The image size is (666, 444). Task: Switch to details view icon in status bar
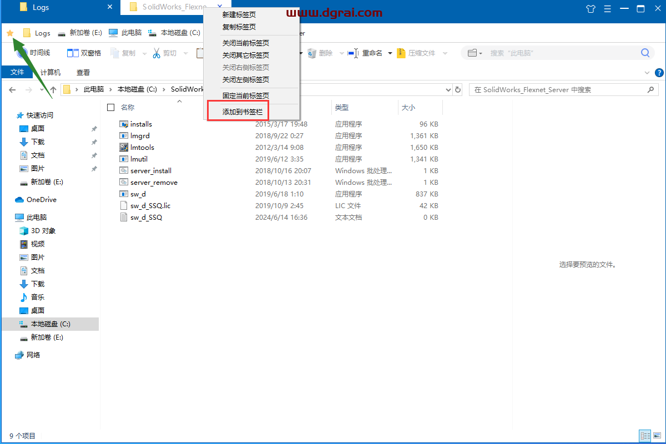[x=645, y=436]
